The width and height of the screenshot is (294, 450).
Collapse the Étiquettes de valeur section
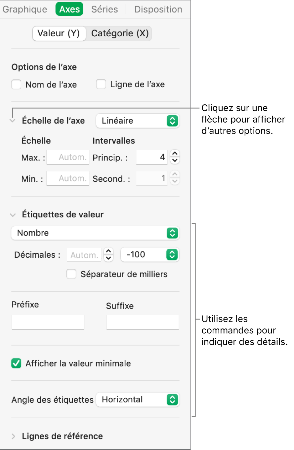[x=13, y=215]
